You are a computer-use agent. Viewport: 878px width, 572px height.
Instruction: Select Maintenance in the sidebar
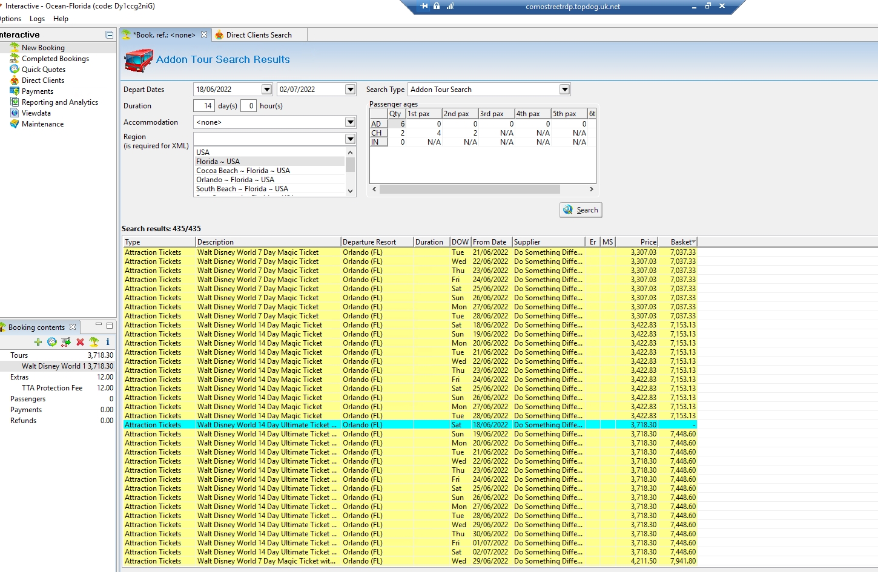42,124
